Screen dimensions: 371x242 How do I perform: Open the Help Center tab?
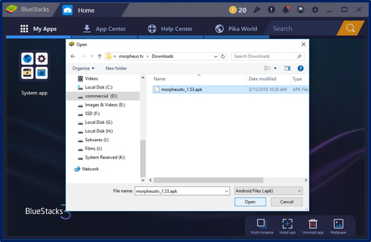click(170, 29)
